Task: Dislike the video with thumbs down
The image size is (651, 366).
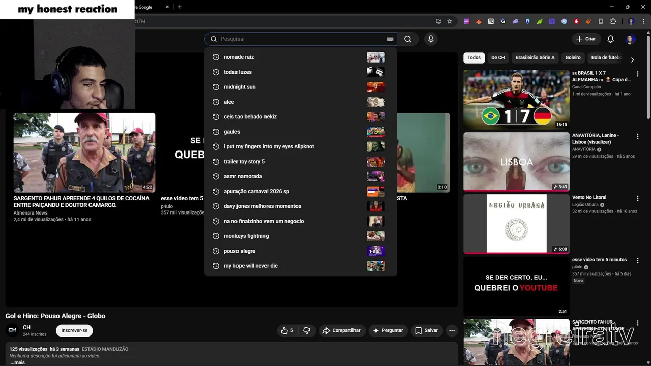Action: point(307,330)
